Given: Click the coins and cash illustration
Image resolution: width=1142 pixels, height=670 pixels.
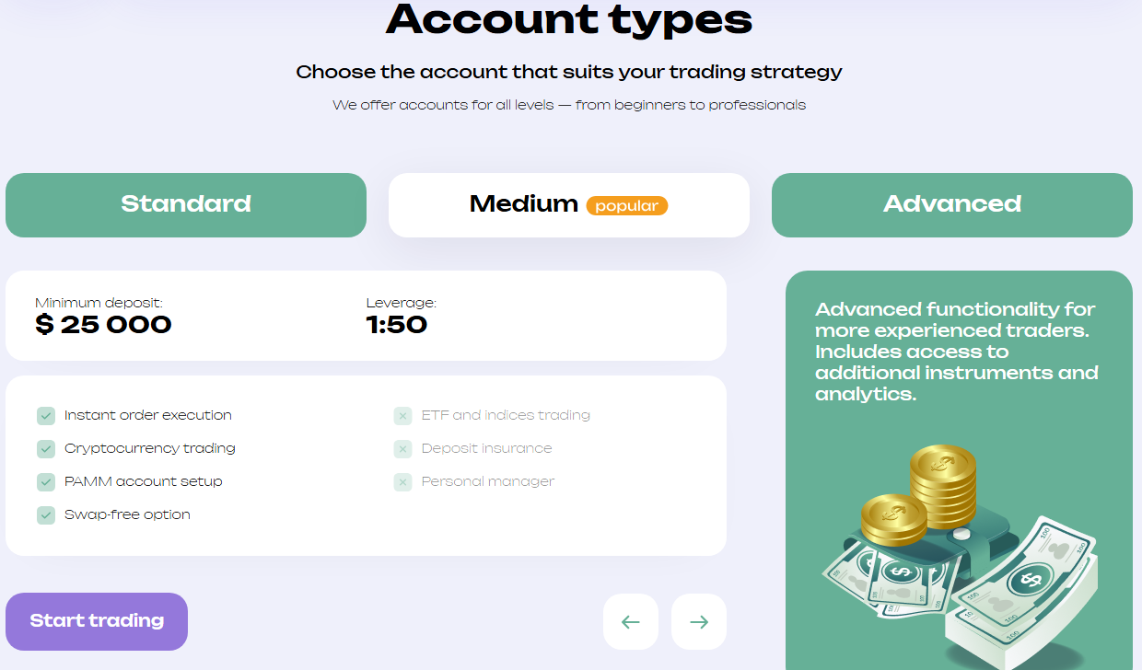Looking at the screenshot, I should 959,554.
